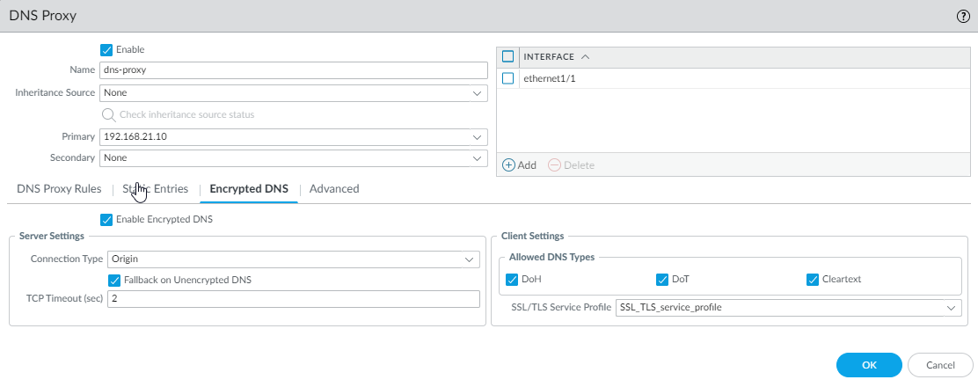Expand the Inheritance Source dropdown
The height and width of the screenshot is (387, 978).
click(478, 92)
